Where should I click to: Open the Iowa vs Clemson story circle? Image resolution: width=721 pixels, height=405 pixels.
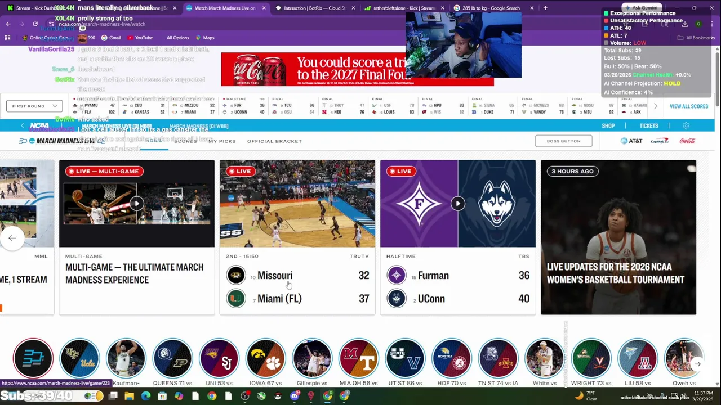(265, 358)
